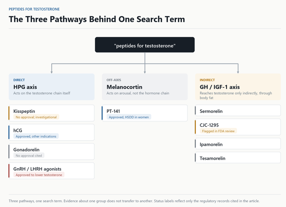
Task: Open the Sermorelin card
Action: (x=238, y=110)
